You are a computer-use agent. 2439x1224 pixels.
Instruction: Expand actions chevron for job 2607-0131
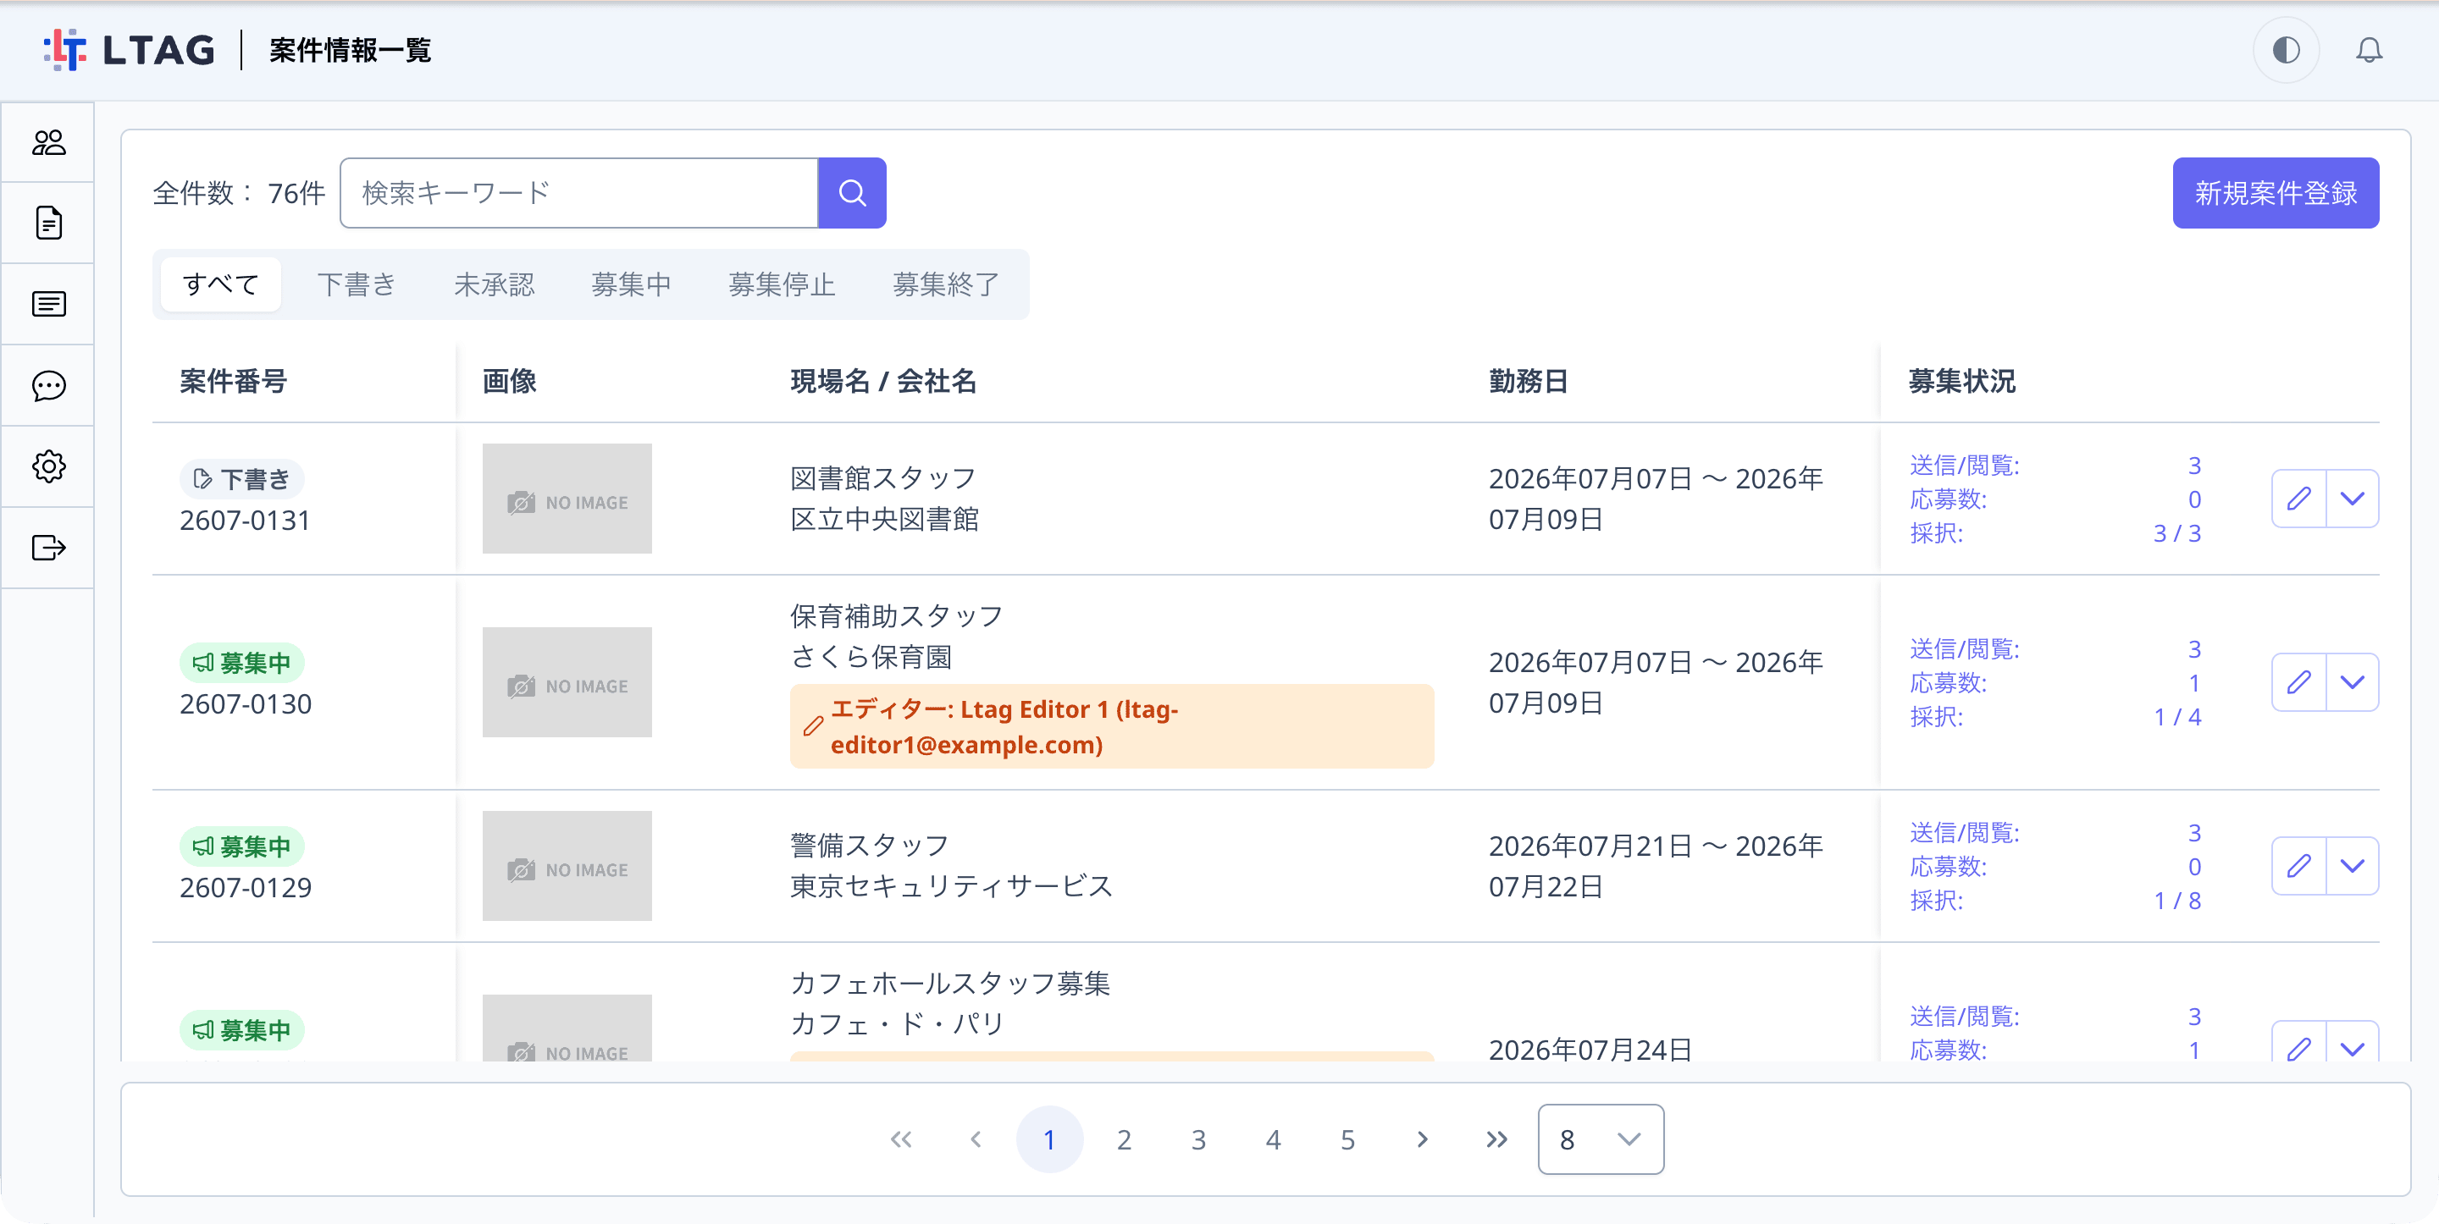2352,498
